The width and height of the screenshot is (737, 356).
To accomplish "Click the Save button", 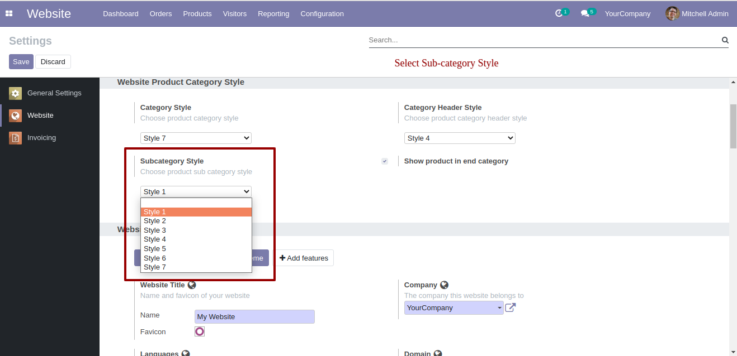I will [x=21, y=62].
